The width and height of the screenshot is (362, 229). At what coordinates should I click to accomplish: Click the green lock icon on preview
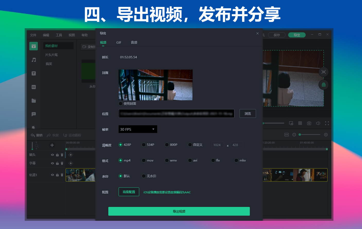point(324,85)
